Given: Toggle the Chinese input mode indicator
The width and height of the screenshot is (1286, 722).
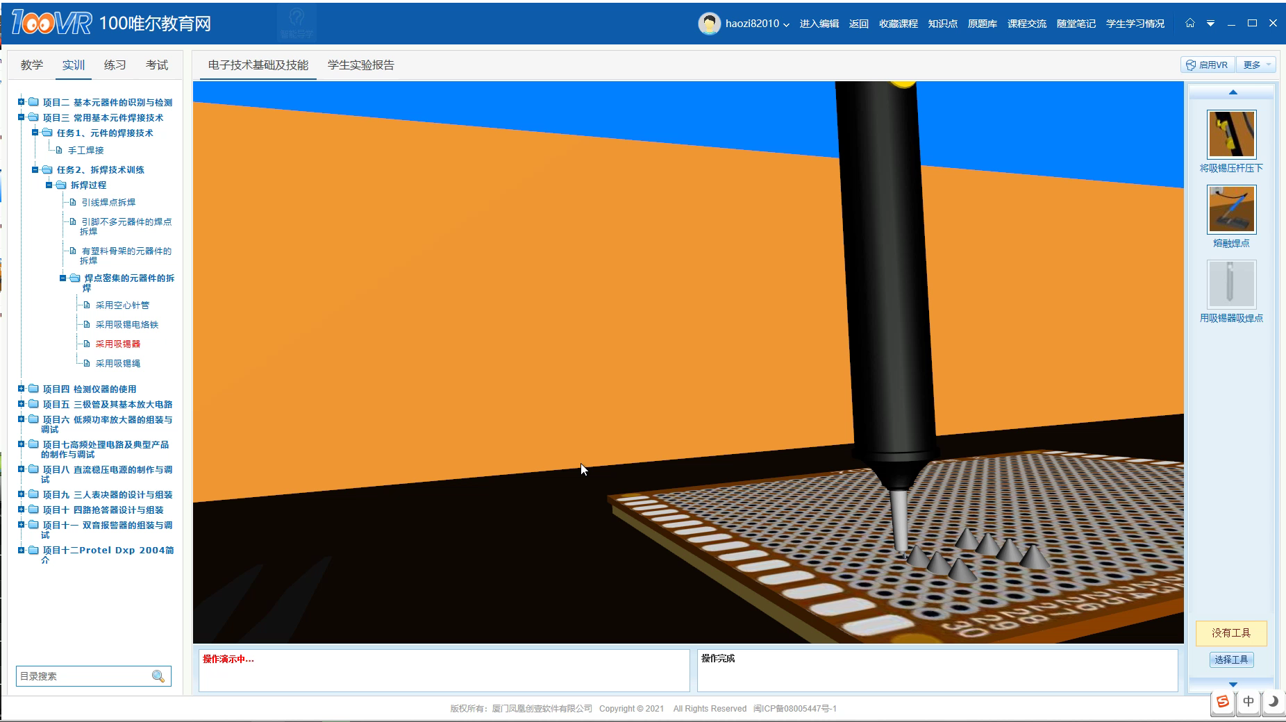Looking at the screenshot, I should point(1248,701).
